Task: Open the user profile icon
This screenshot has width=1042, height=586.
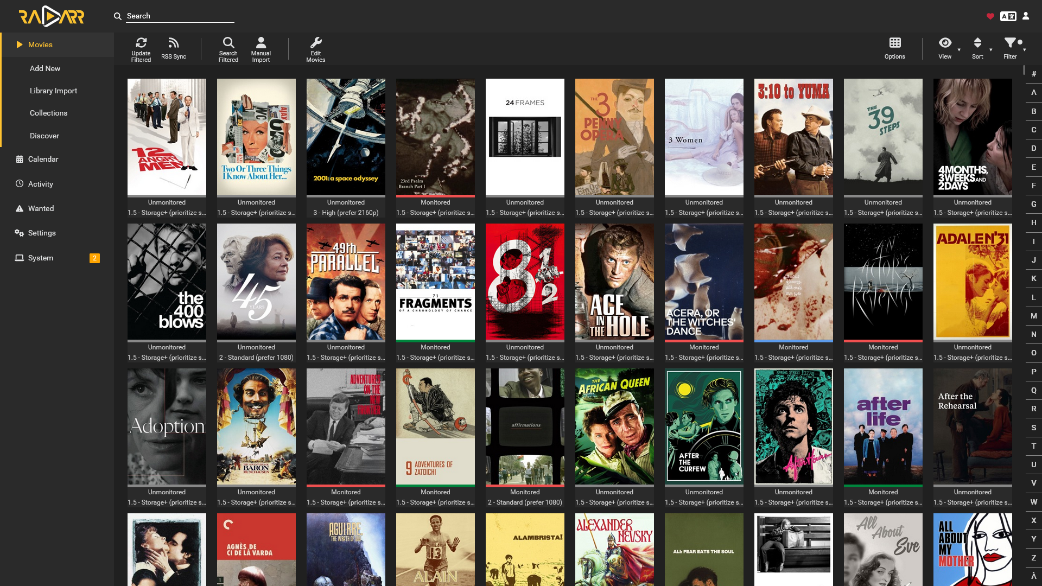Action: (1026, 16)
